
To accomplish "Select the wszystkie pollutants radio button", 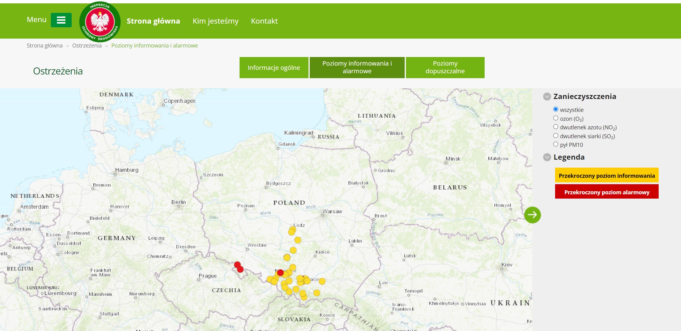I will tap(556, 109).
